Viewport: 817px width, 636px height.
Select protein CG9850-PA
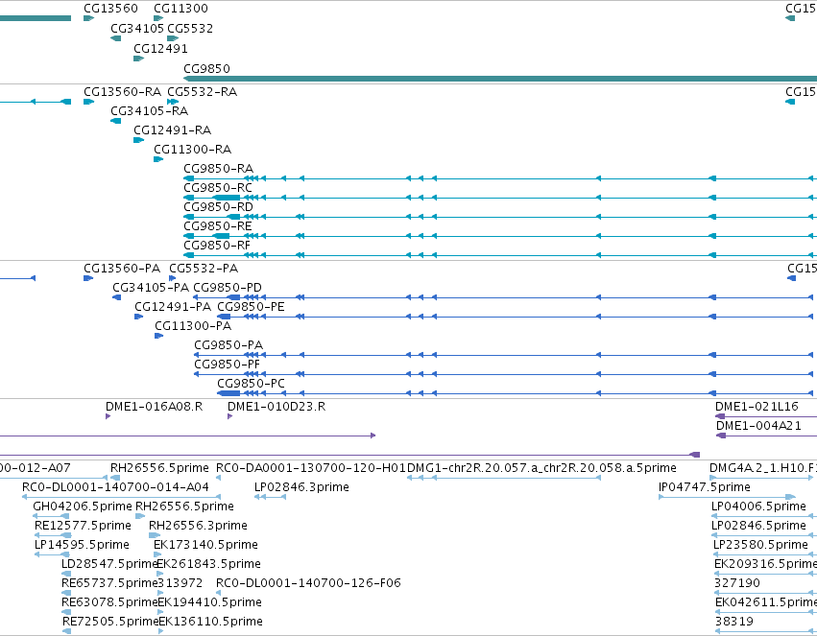click(x=228, y=346)
